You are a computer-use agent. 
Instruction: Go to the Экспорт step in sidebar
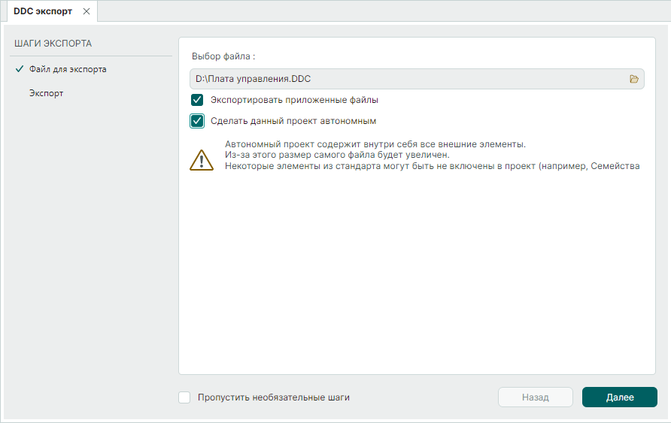(46, 93)
